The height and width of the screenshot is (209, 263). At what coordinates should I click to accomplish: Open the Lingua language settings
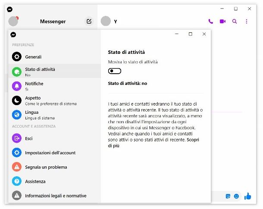tap(54, 115)
